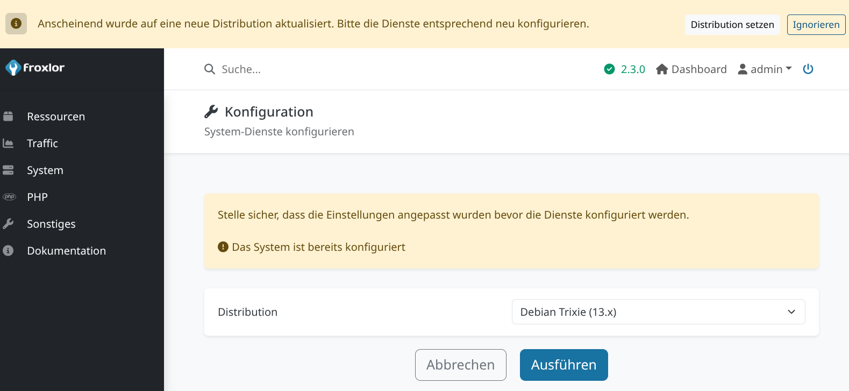Click the System server icon
The image size is (849, 391).
click(8, 170)
